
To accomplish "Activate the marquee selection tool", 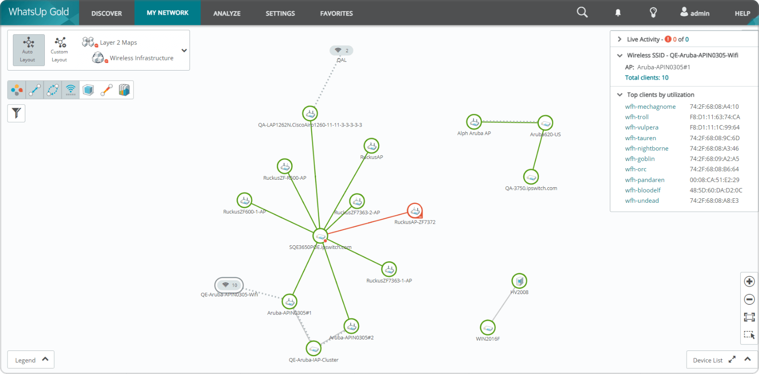I will click(749, 335).
